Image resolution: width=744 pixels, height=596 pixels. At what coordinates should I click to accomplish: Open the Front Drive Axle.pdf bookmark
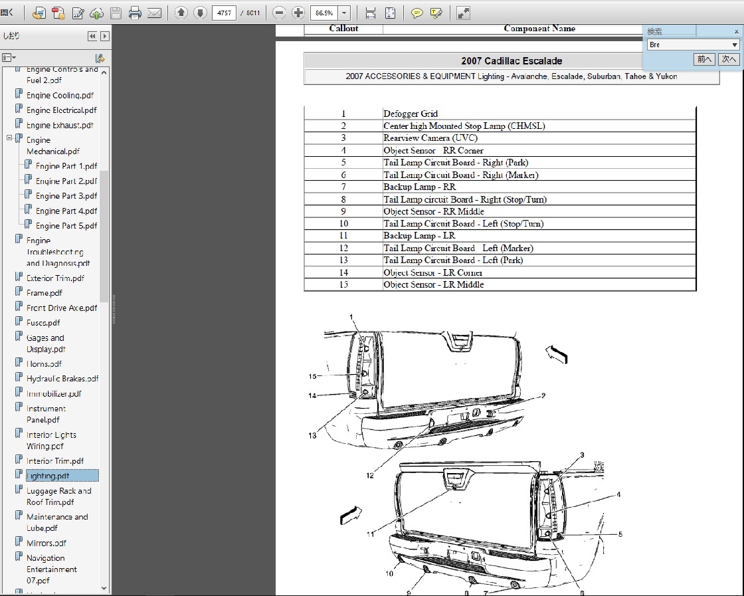[62, 308]
